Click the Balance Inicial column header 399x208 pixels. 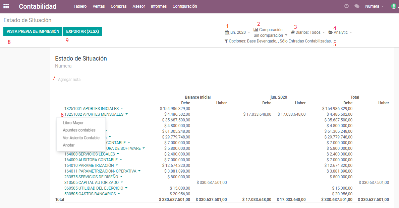pos(198,97)
